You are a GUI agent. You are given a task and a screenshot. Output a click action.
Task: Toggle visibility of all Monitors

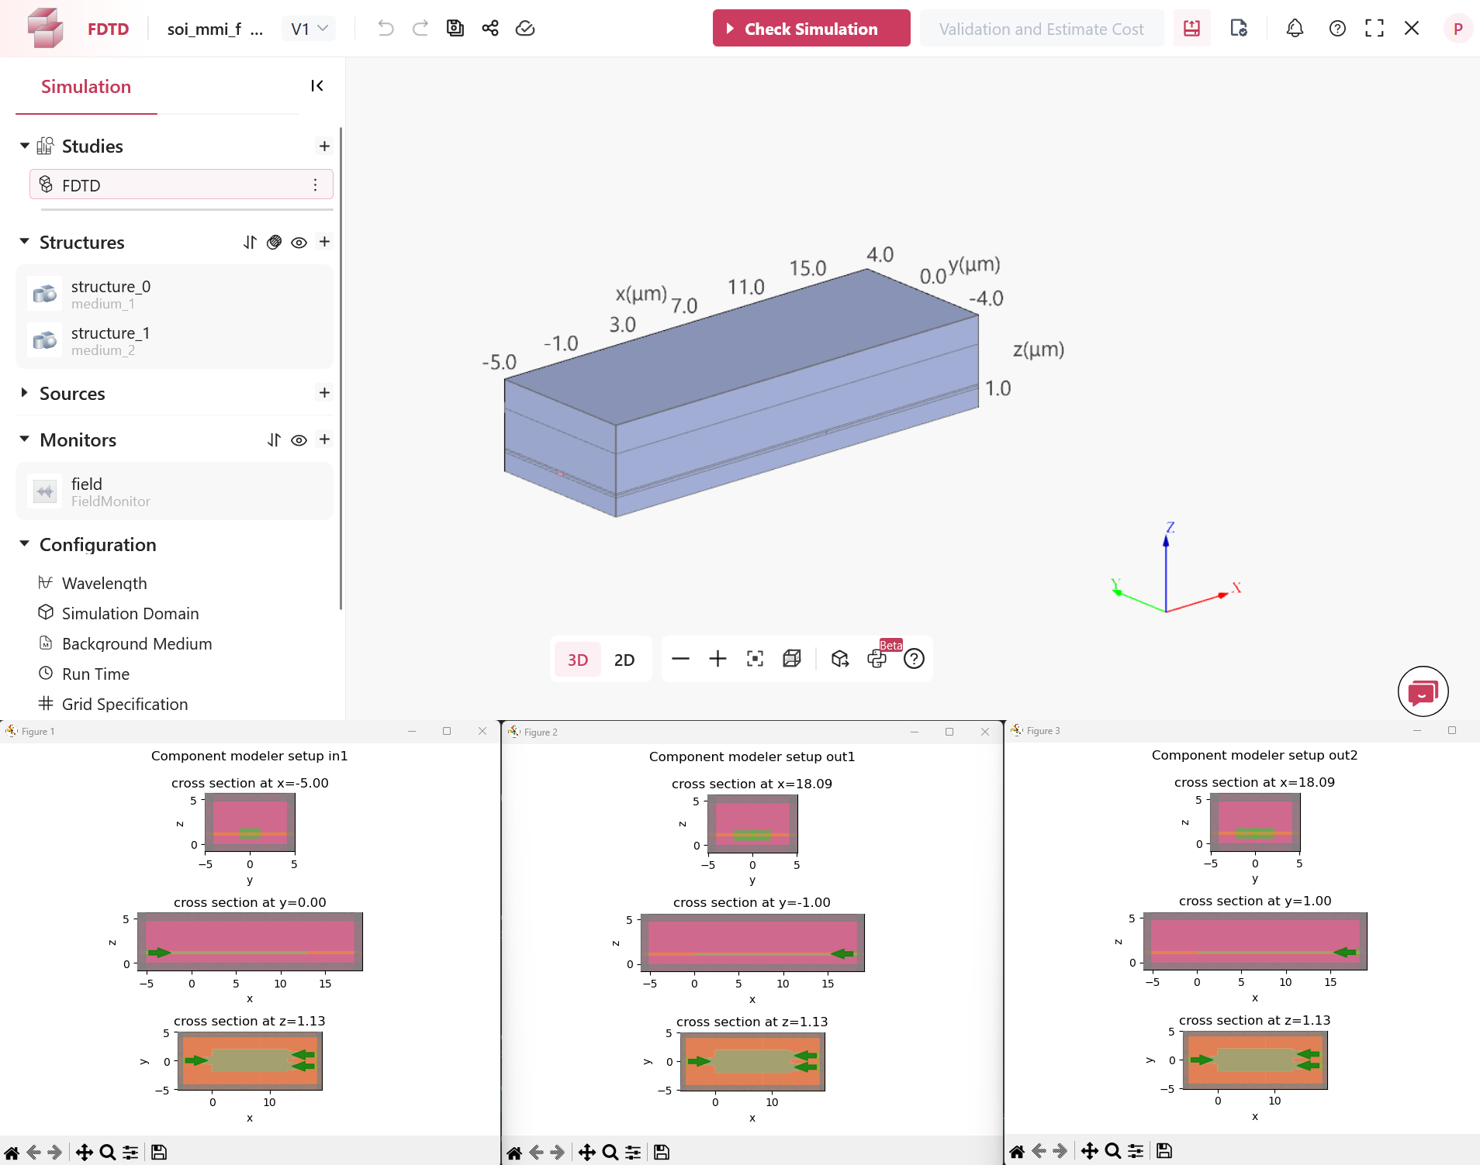299,440
